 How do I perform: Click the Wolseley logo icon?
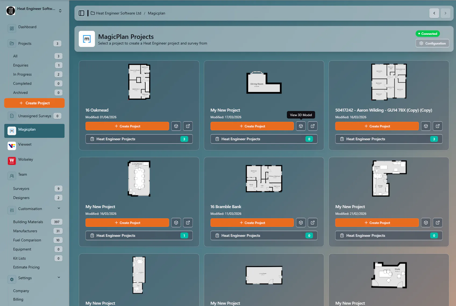(12, 161)
